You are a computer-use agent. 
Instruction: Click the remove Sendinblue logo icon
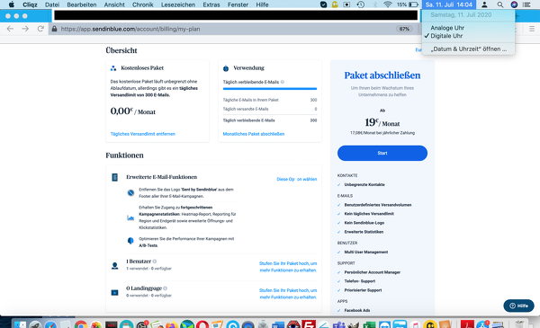coord(130,192)
